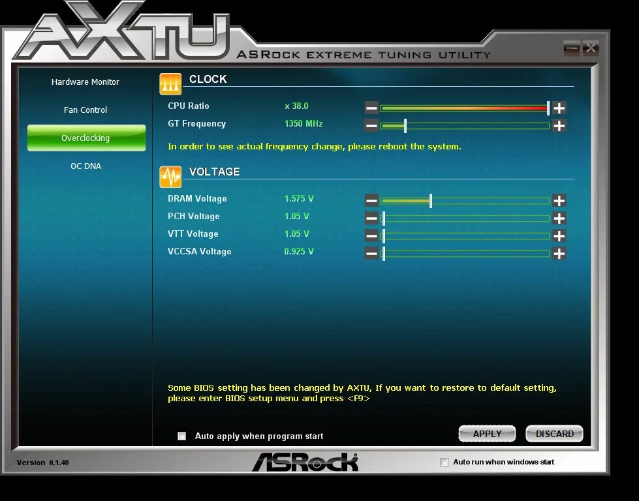This screenshot has height=501, width=639.
Task: Click the reboot system notice text
Action: [x=315, y=147]
